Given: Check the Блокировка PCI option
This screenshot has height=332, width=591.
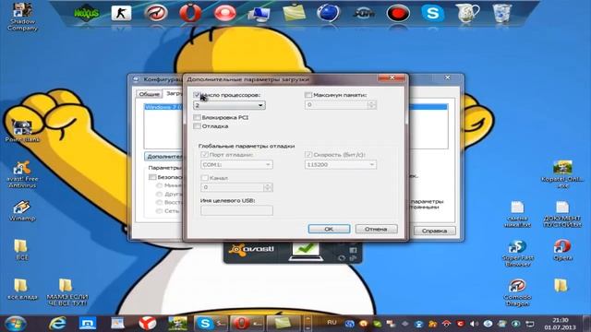Looking at the screenshot, I should 197,117.
